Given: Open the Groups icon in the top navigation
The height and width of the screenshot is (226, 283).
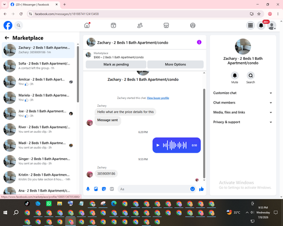Looking at the screenshot, I should 192,25.
